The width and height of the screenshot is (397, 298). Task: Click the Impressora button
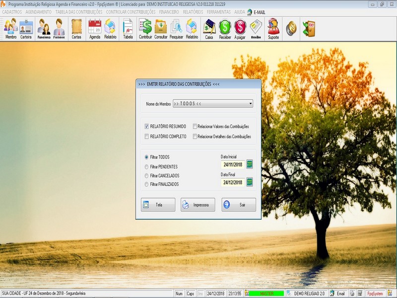click(198, 205)
